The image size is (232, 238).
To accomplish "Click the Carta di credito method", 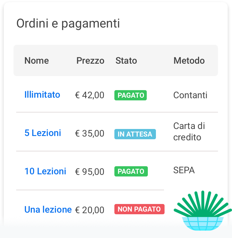I will pyautogui.click(x=189, y=131).
